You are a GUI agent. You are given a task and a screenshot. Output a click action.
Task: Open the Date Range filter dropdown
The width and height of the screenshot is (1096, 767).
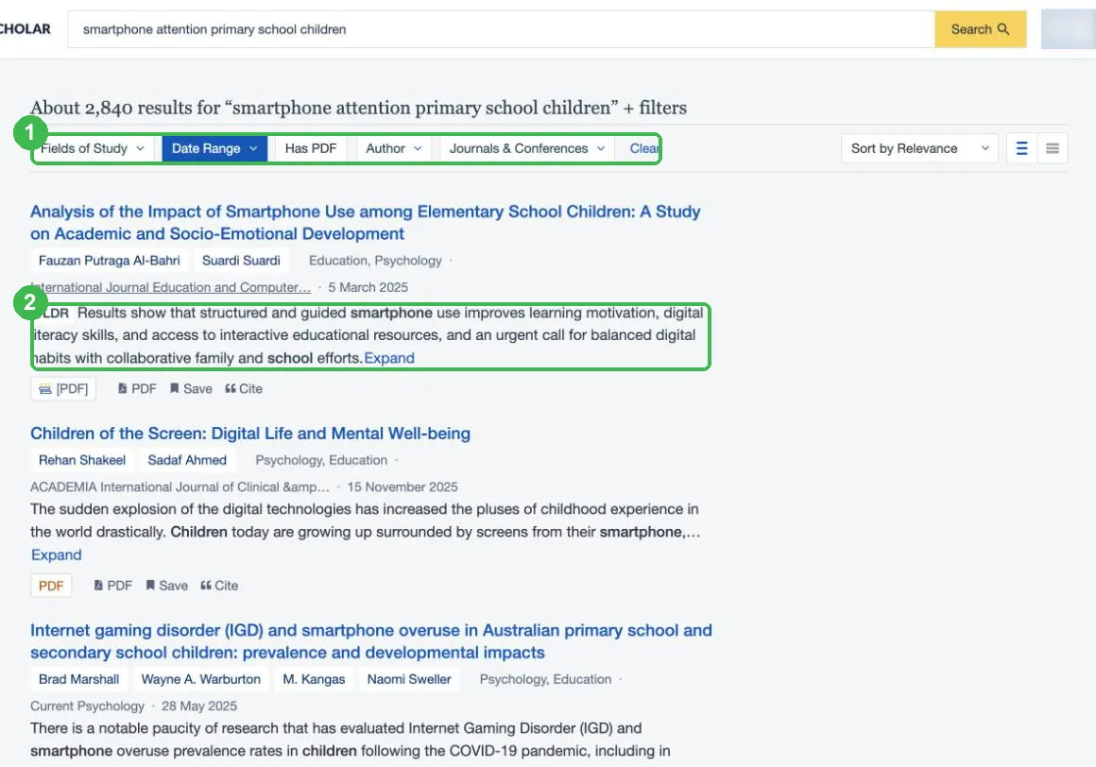[214, 148]
